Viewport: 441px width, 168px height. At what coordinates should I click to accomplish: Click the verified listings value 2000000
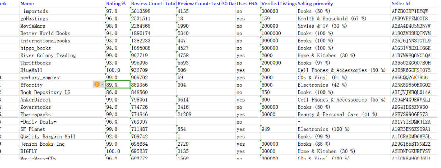(x=271, y=63)
